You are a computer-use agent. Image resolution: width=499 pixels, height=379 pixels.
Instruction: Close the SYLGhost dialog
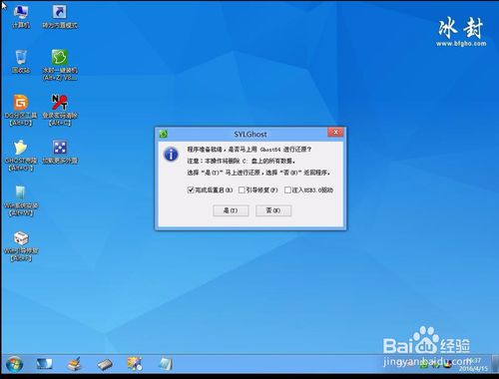point(335,132)
